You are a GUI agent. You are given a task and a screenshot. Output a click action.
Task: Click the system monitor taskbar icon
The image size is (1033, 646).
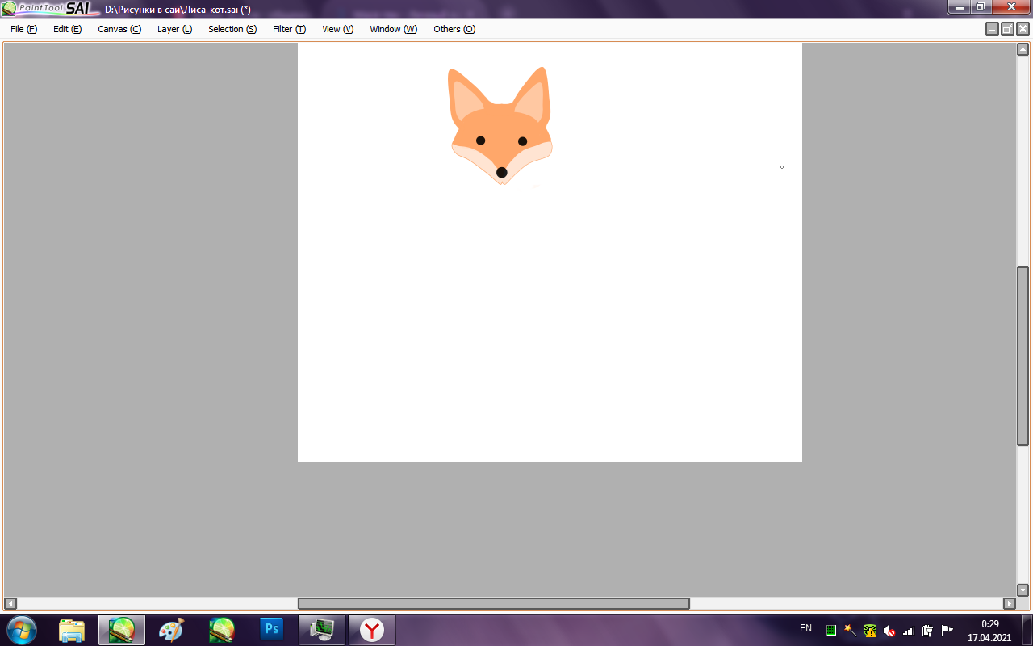pyautogui.click(x=322, y=629)
